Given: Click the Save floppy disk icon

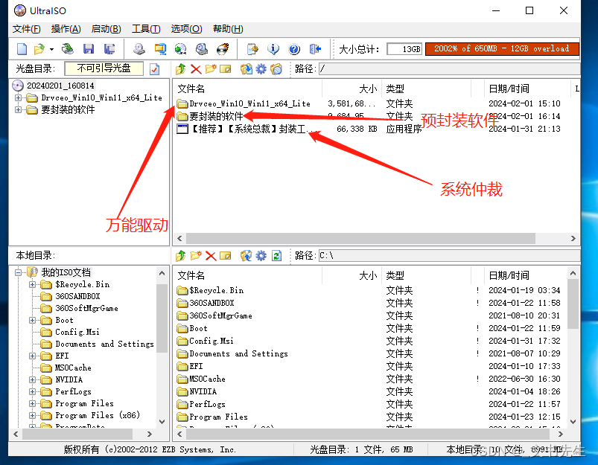Looking at the screenshot, I should [x=89, y=49].
